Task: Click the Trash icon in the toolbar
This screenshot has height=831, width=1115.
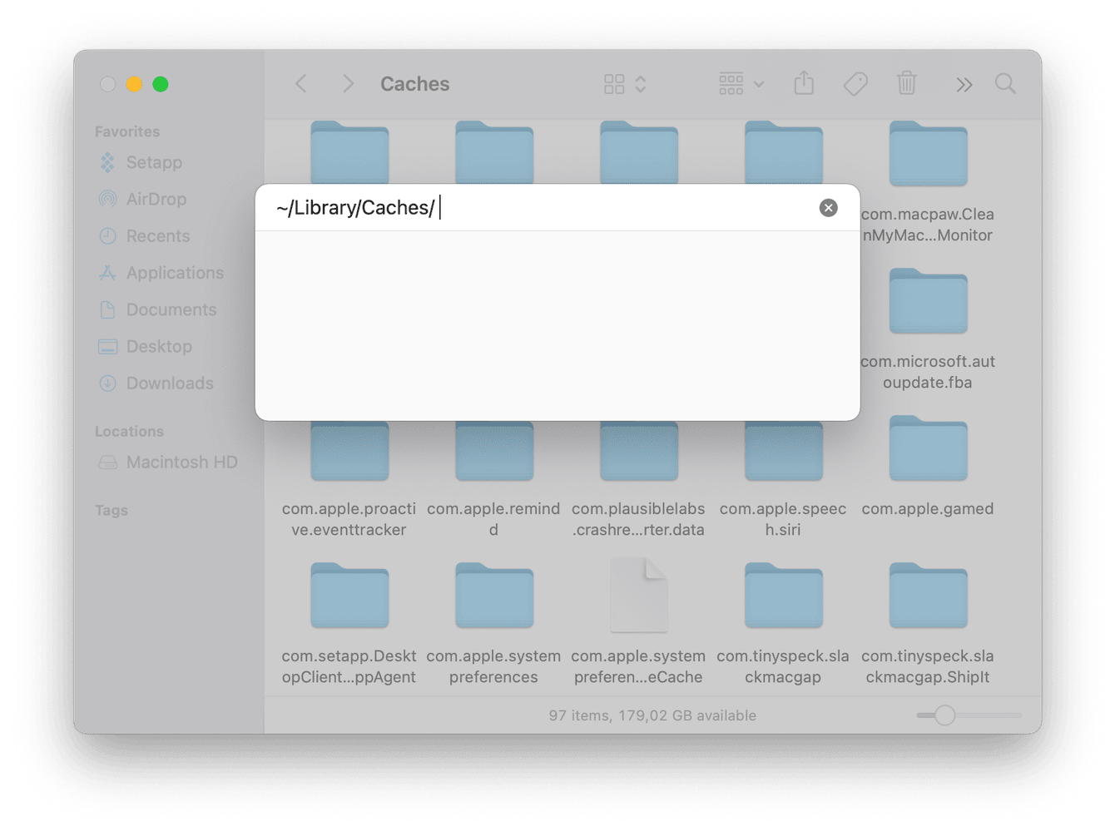Action: (x=906, y=83)
